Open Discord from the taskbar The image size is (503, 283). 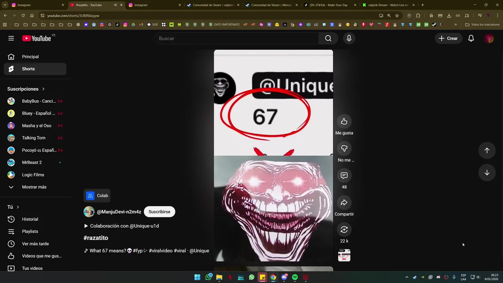coord(284,277)
